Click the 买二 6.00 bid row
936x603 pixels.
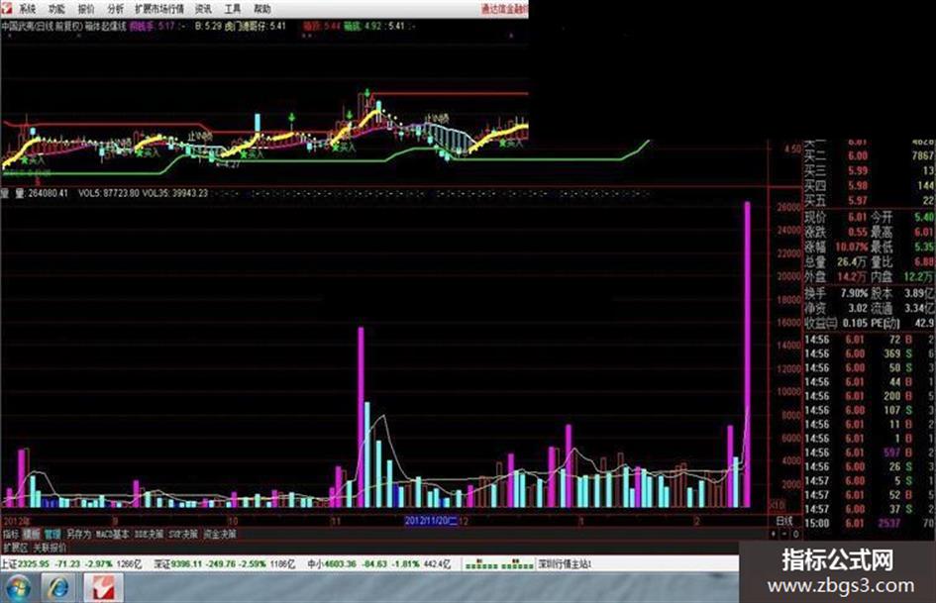[870, 155]
